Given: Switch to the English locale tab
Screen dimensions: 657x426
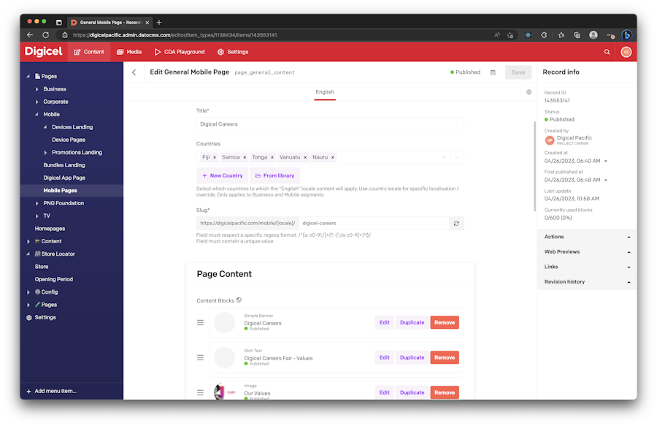Looking at the screenshot, I should coord(324,92).
